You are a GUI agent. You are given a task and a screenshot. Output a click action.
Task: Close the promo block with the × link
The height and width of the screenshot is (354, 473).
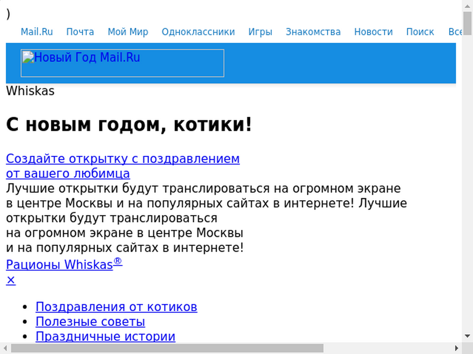[11, 280]
